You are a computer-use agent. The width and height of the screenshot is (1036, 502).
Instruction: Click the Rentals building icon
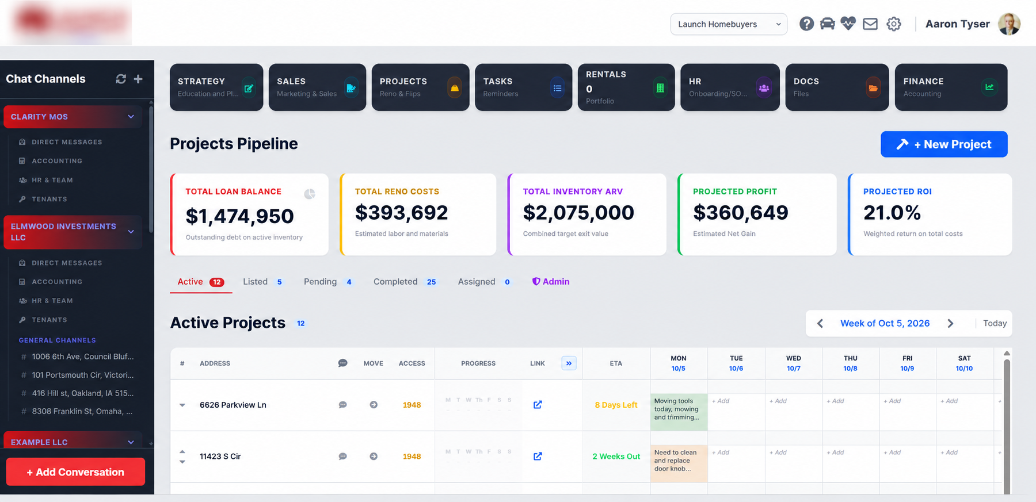(660, 88)
